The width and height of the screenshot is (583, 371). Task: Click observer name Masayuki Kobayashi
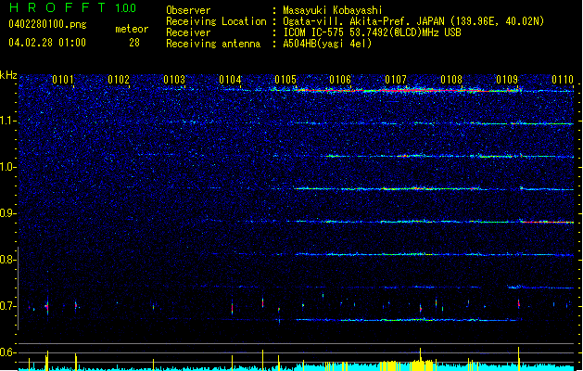pos(333,10)
